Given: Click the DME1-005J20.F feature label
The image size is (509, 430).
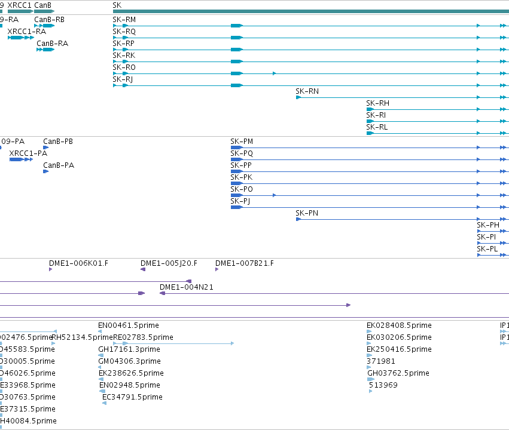Looking at the screenshot, I should 169,263.
